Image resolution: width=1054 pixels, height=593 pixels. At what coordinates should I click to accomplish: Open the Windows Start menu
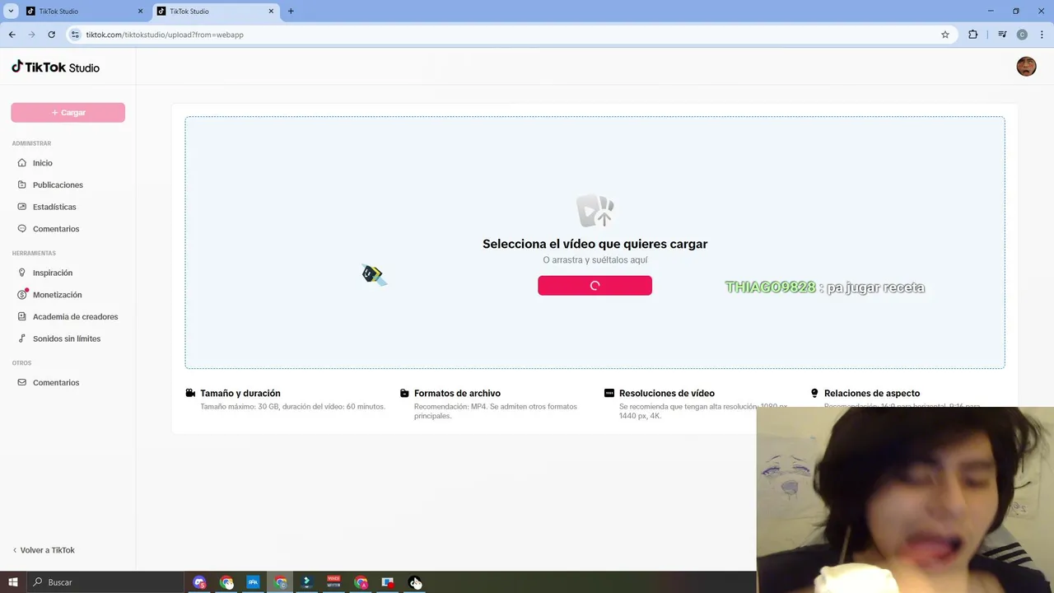coord(13,582)
